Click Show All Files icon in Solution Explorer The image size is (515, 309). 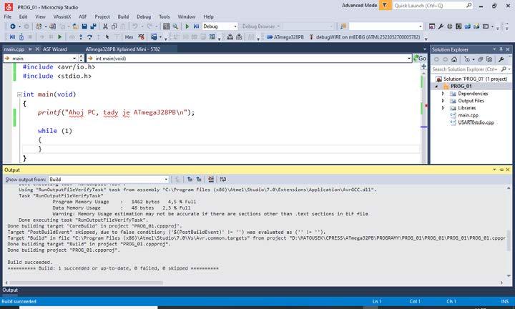click(x=489, y=59)
